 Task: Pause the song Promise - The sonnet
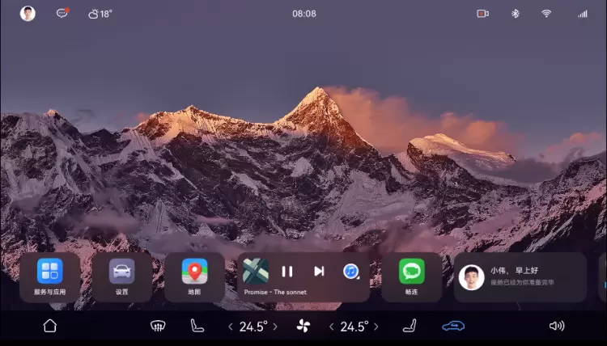(287, 272)
